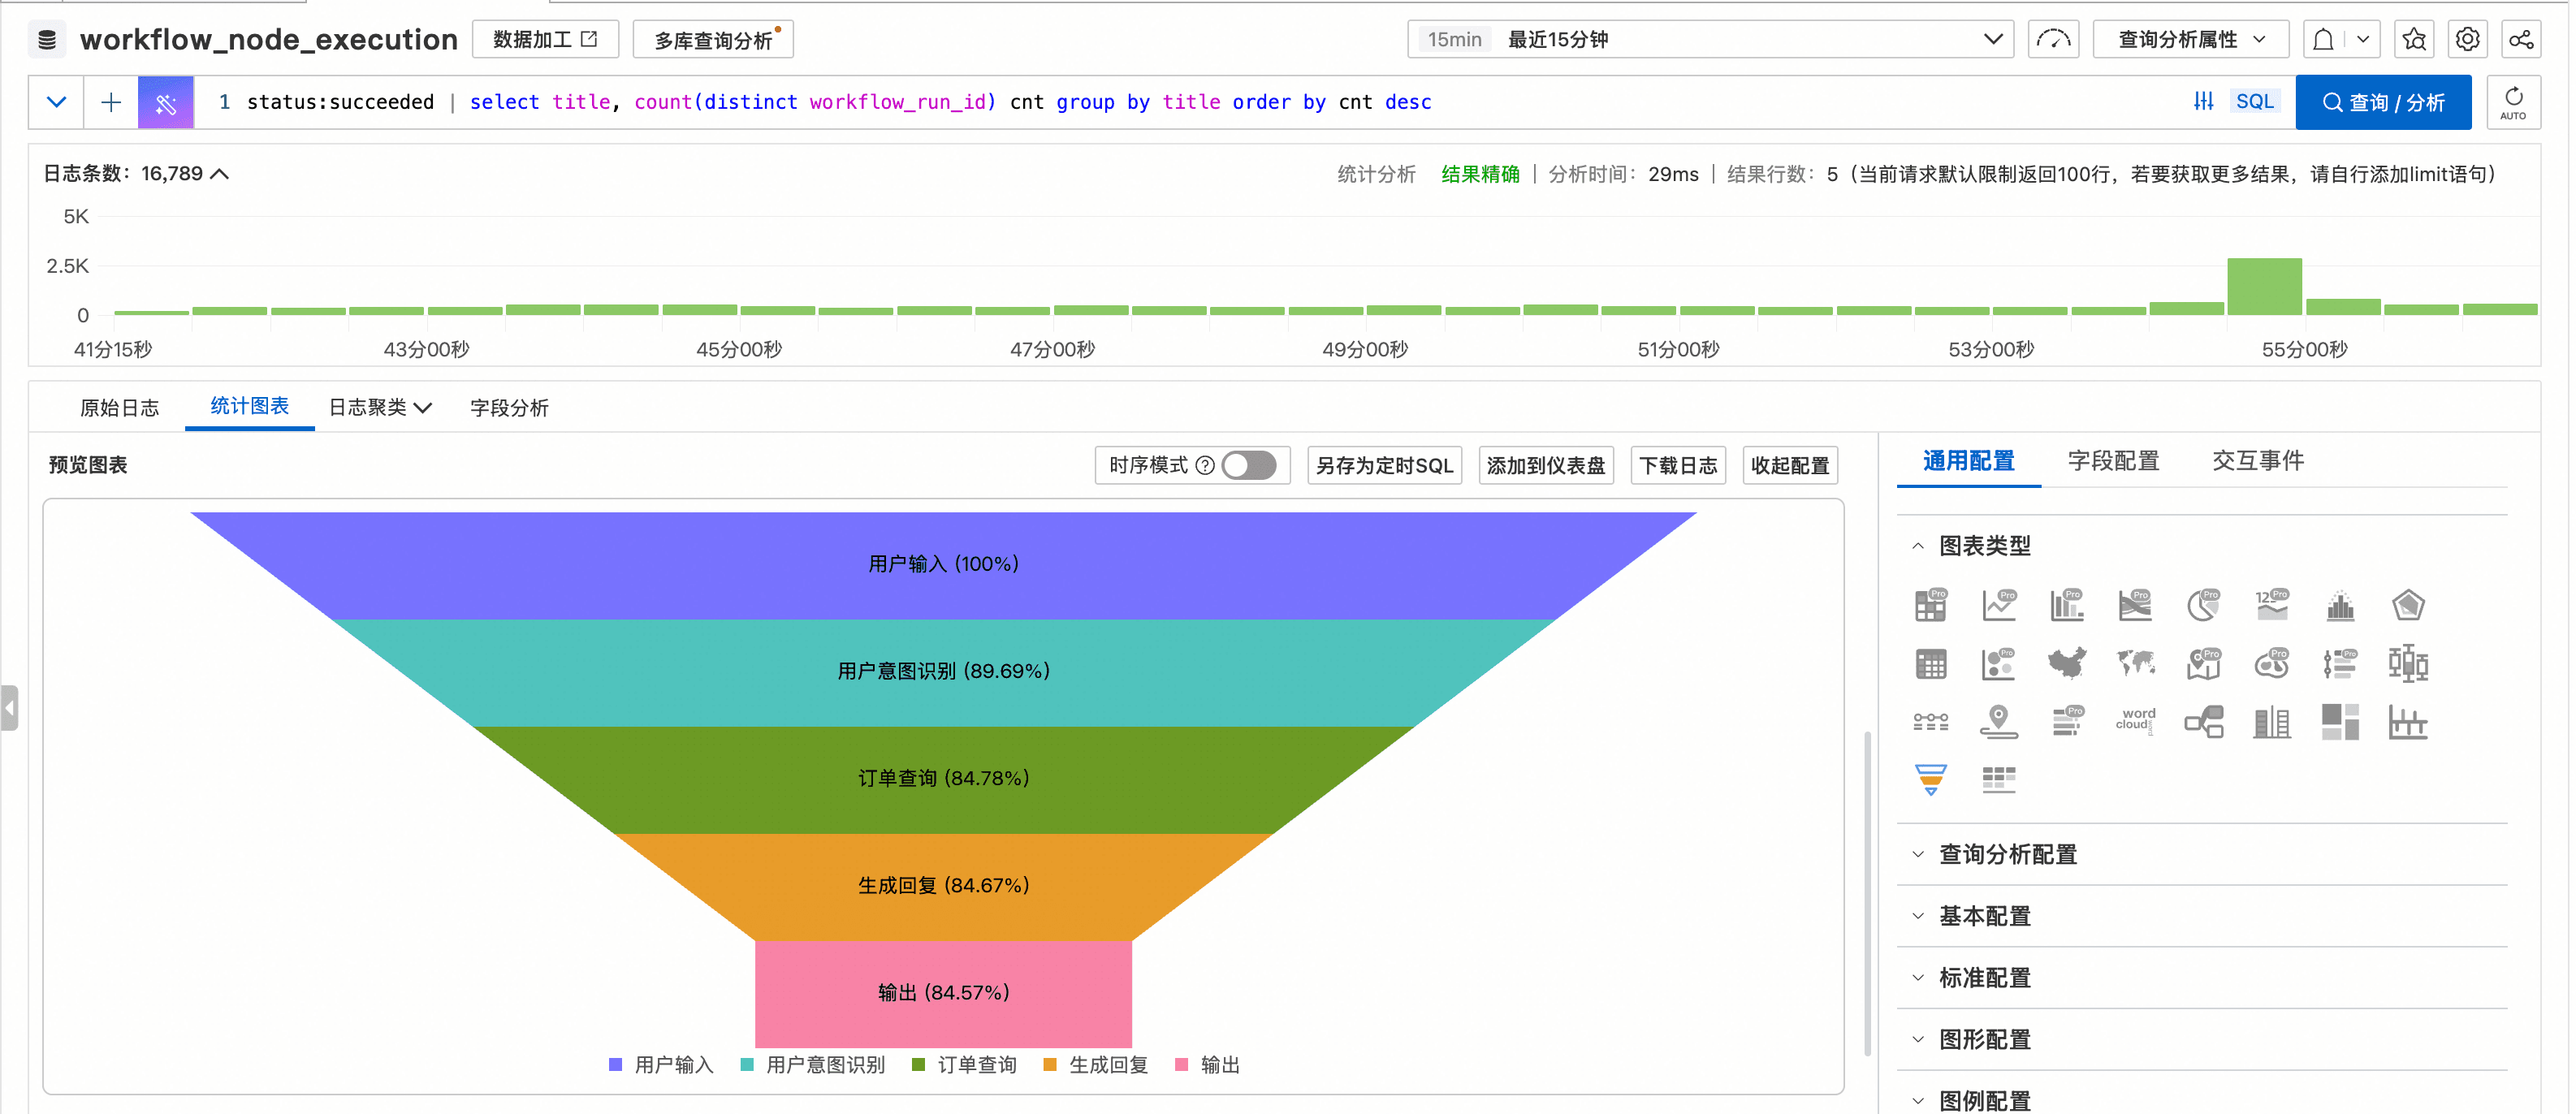This screenshot has height=1114, width=2576.
Task: Open the share icon in top bar
Action: tap(2521, 40)
